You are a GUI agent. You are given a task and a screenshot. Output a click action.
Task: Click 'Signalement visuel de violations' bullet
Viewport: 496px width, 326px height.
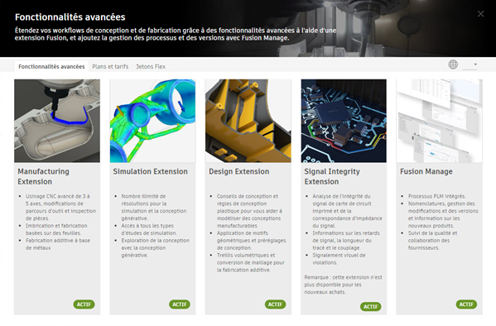tap(339, 259)
